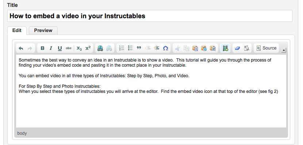The width and height of the screenshot is (303, 145).
Task: Toggle Italic formatting
Action: click(51, 48)
